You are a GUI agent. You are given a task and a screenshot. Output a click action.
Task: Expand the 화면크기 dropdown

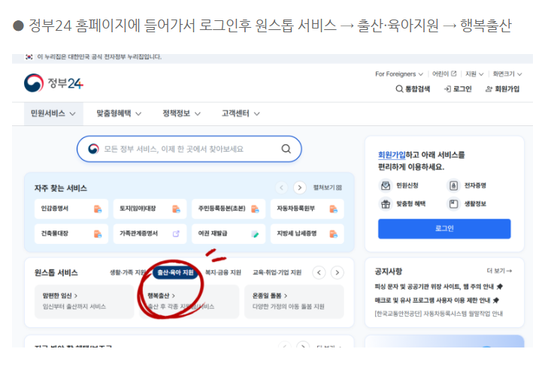507,74
